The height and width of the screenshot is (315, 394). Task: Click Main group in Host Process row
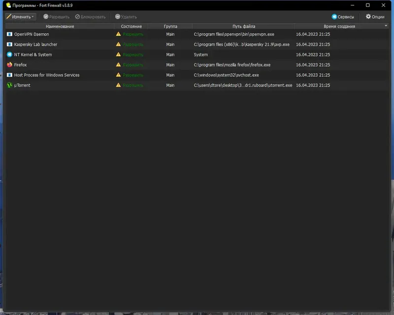[x=170, y=75]
